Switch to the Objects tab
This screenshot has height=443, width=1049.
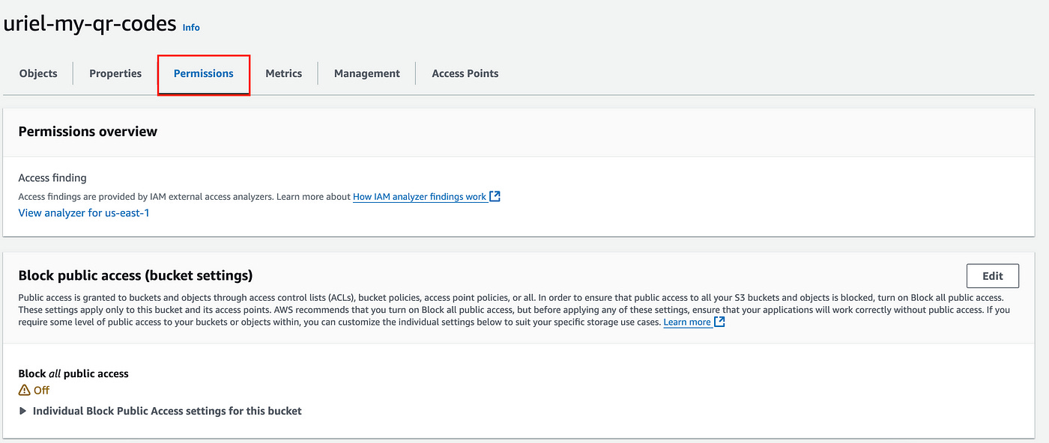(38, 73)
